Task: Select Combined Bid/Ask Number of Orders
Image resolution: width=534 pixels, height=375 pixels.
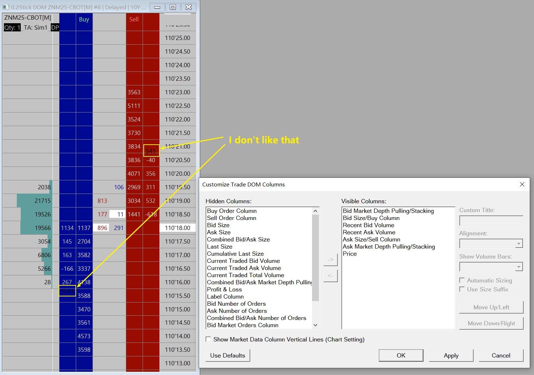Action: [x=257, y=318]
